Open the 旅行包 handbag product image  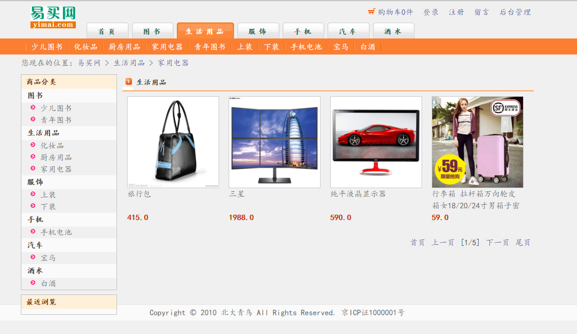click(173, 142)
